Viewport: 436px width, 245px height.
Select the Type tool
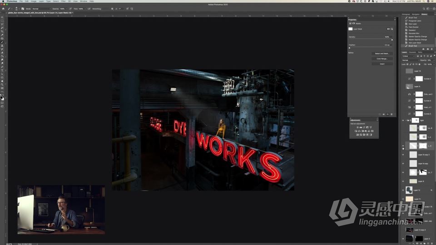(2, 70)
